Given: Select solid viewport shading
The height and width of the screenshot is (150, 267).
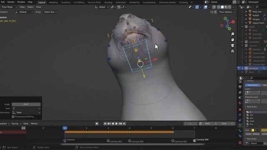Looking at the screenshot, I should [222, 7].
